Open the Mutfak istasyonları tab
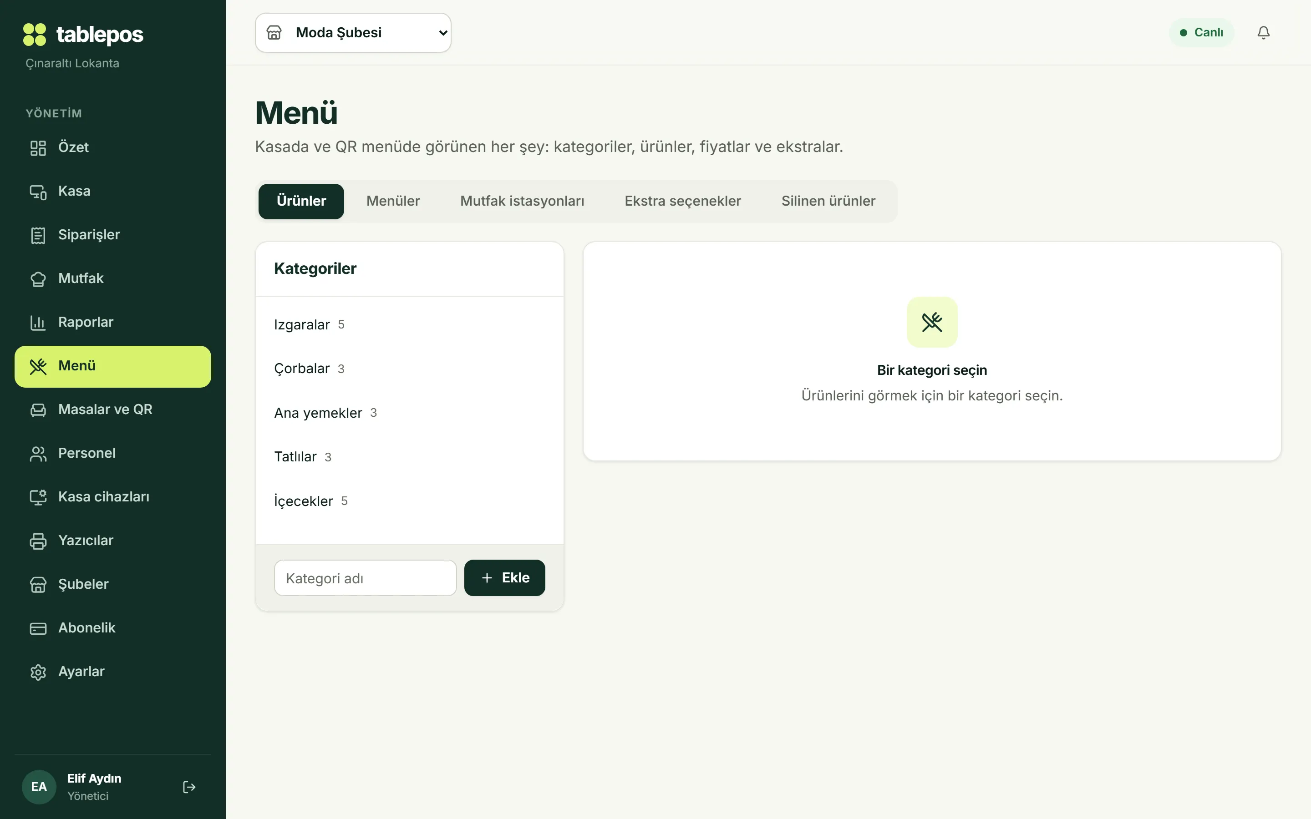 (522, 202)
